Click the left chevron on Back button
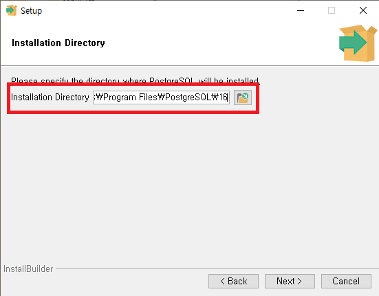 click(222, 281)
